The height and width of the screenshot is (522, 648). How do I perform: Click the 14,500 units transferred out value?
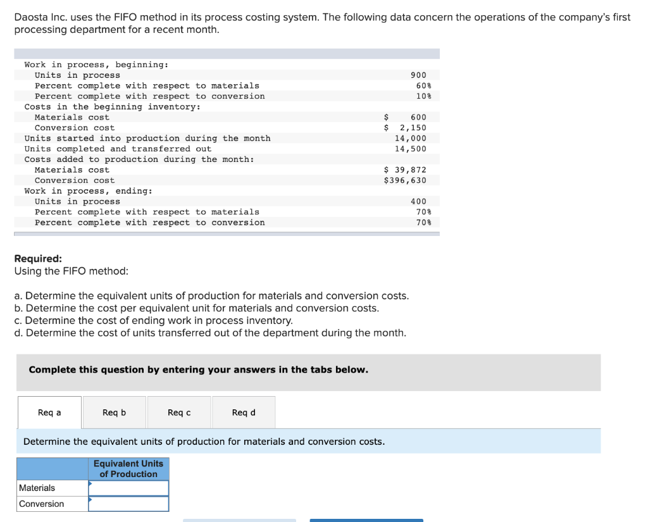tap(410, 149)
